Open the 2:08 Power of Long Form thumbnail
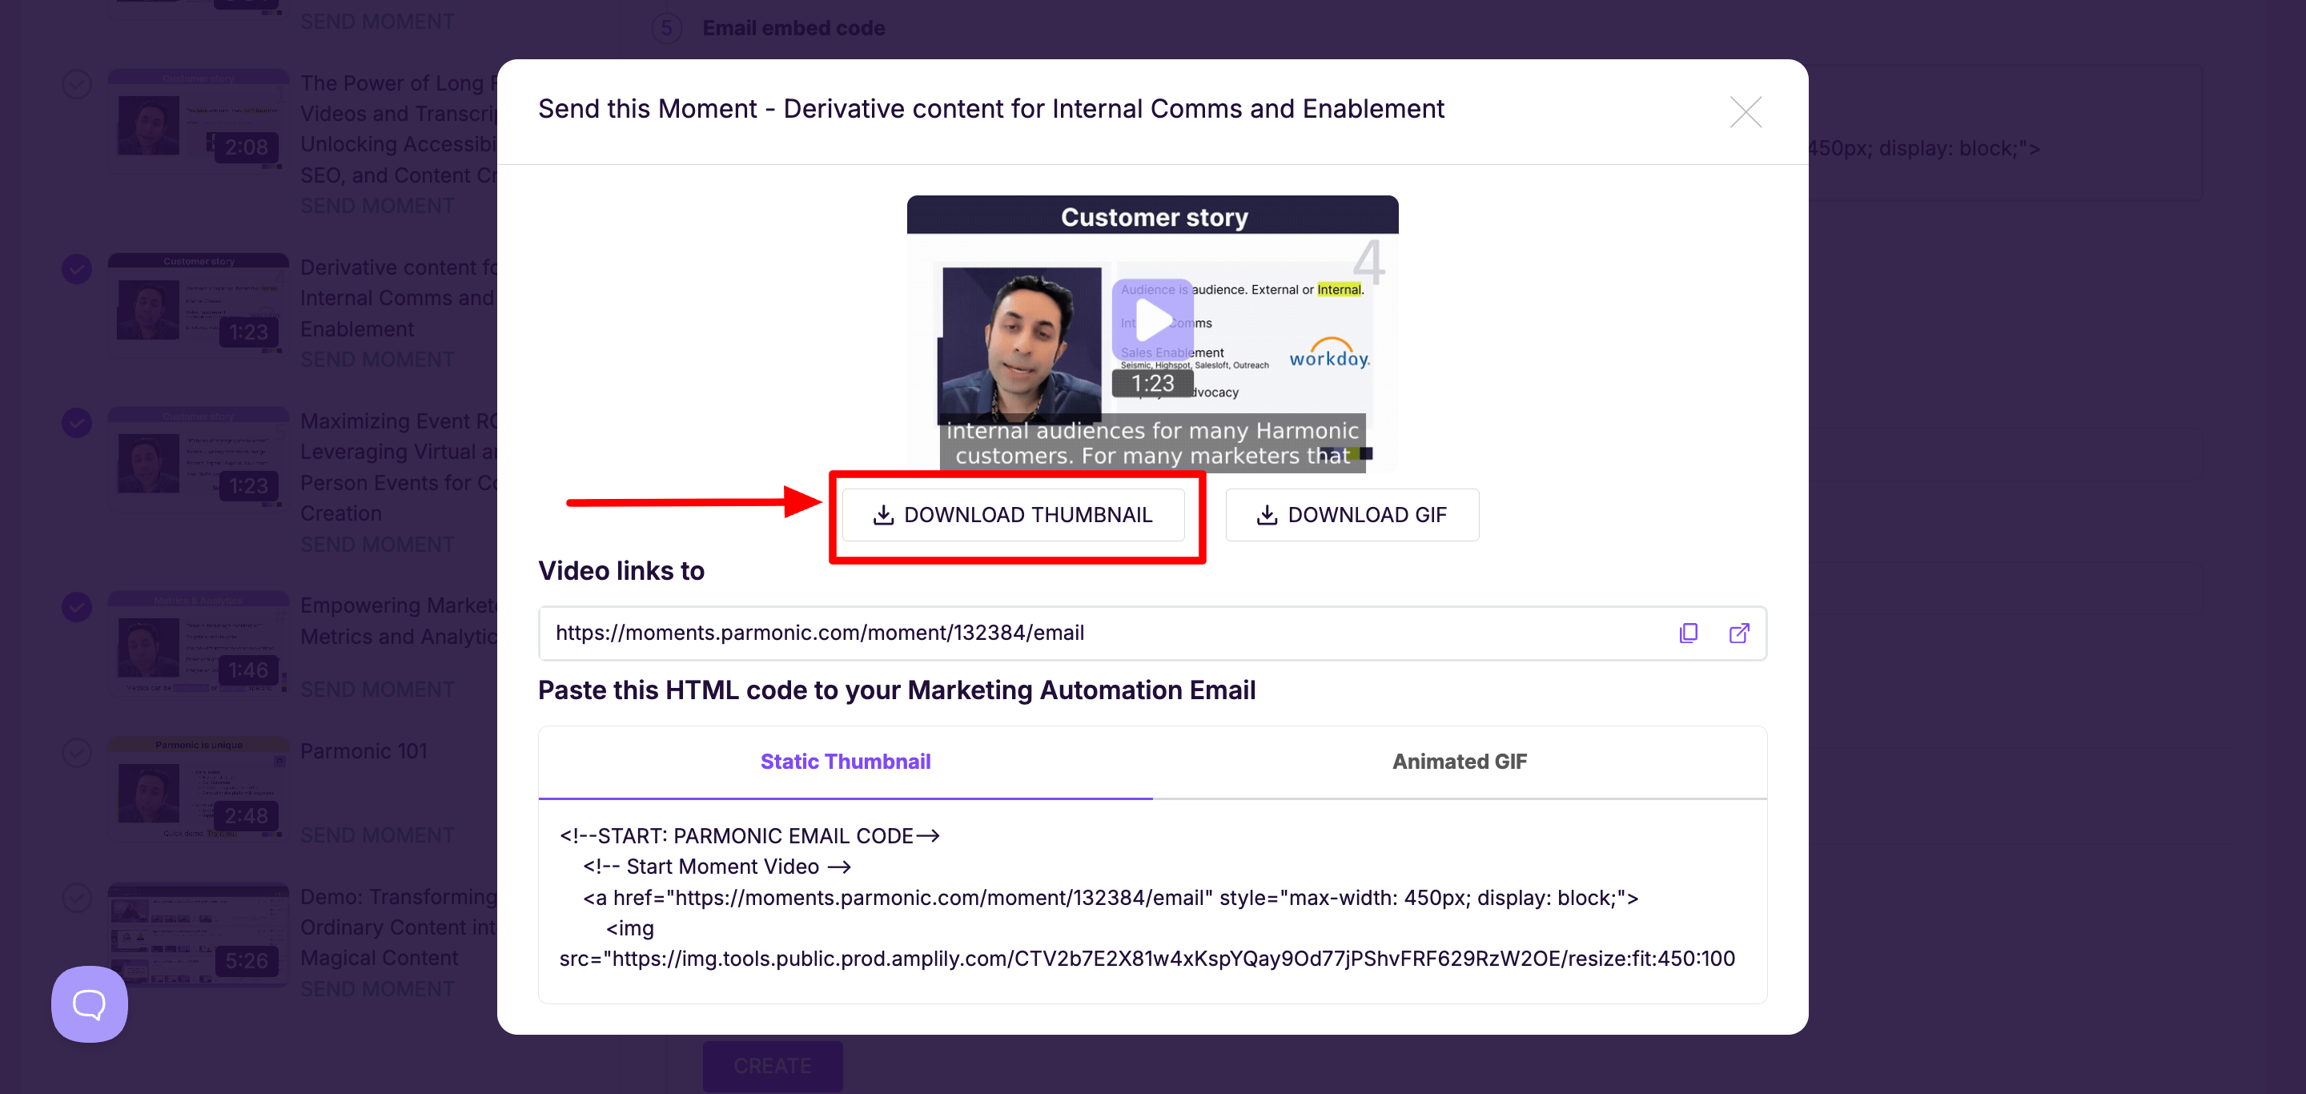This screenshot has width=2306, height=1094. coord(199,121)
